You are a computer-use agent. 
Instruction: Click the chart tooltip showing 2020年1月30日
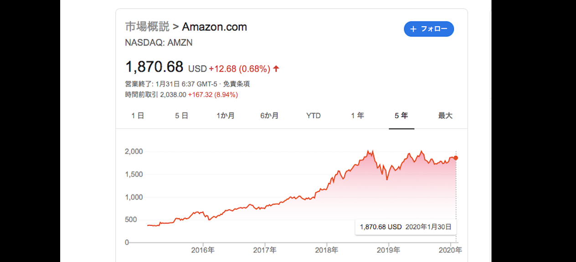coord(406,227)
